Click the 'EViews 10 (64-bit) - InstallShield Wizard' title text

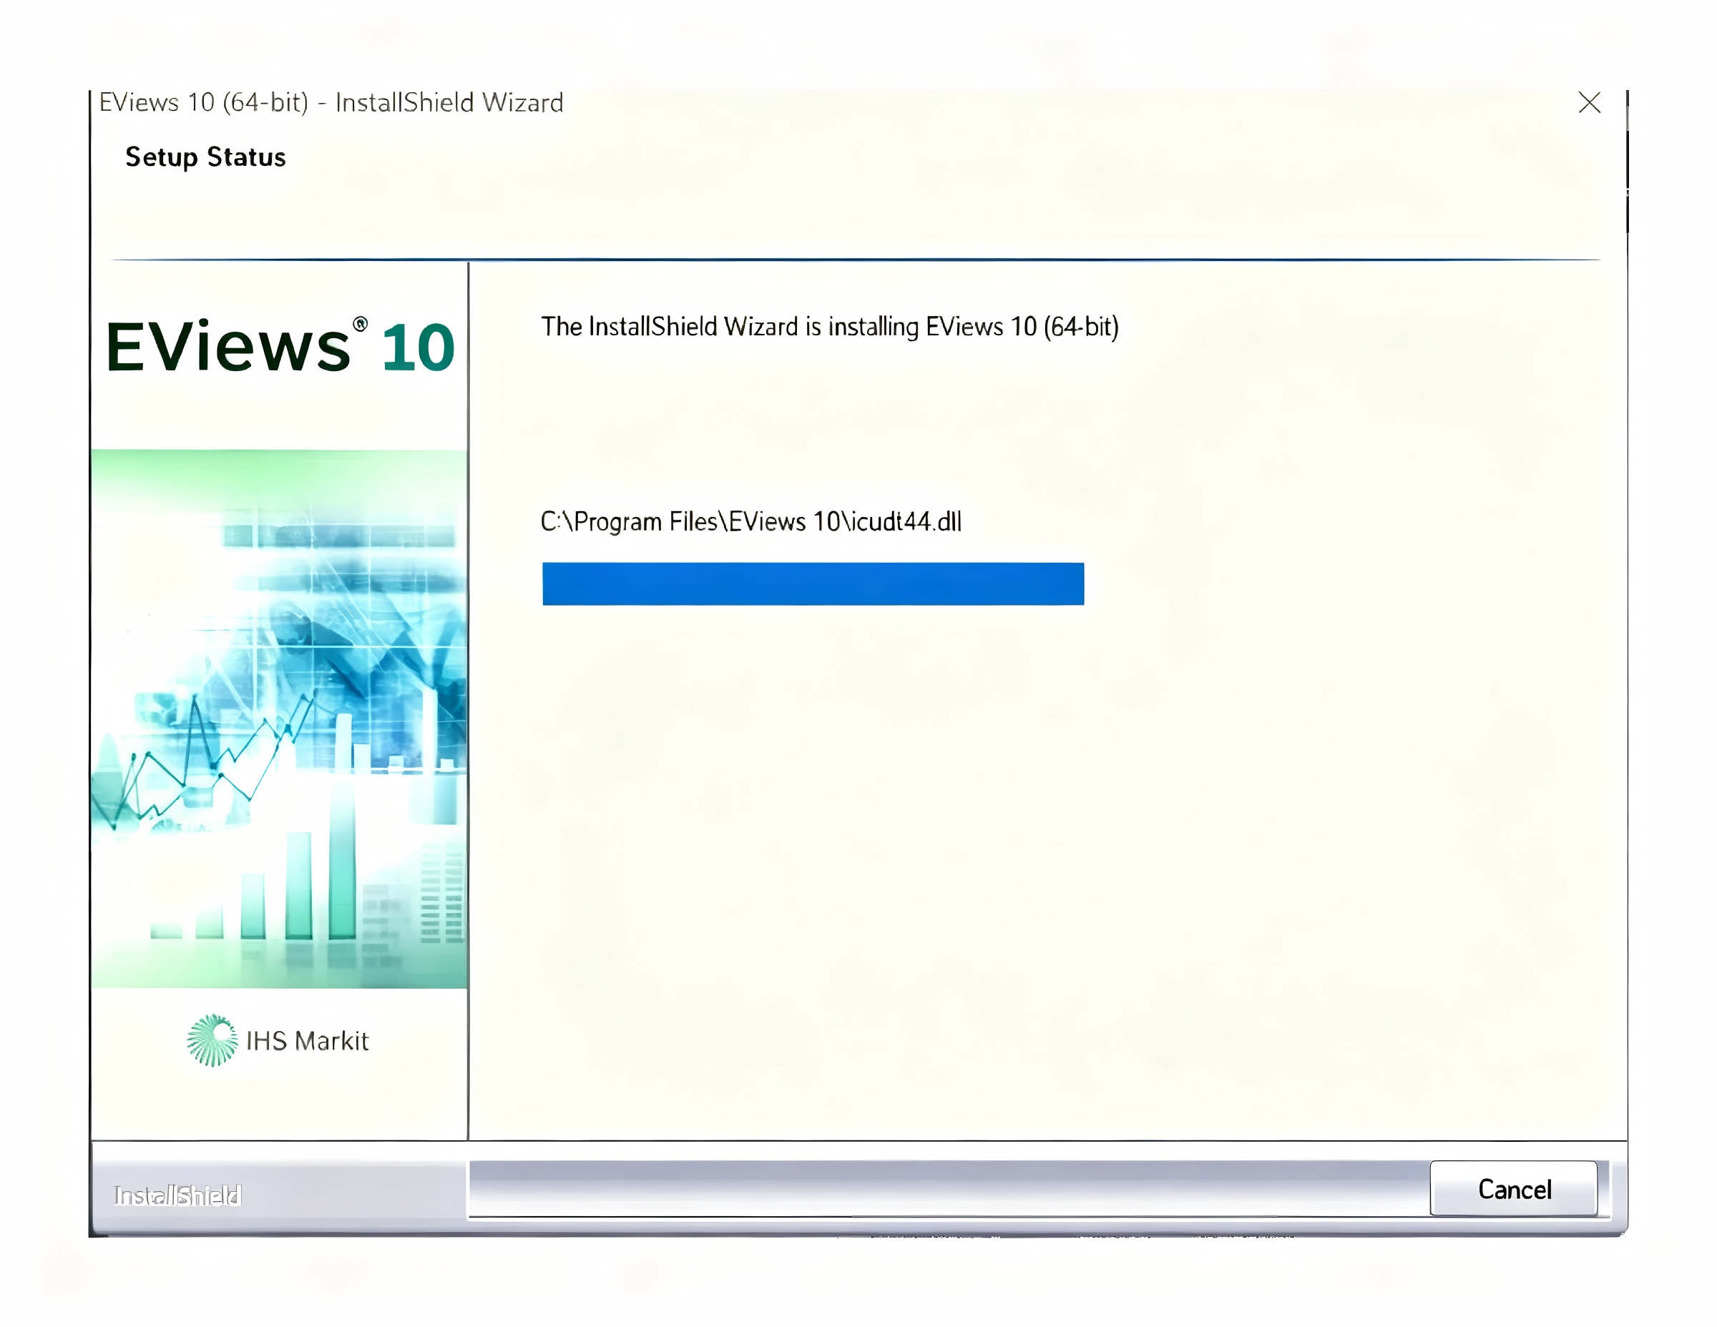point(331,103)
